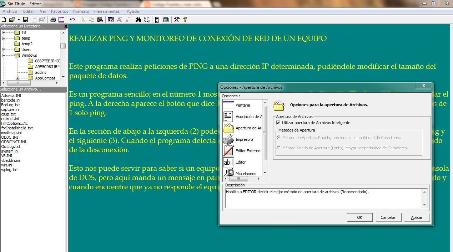Click the Aplicar button in the dialog
Viewport: 453px width, 252px height.
417,217
